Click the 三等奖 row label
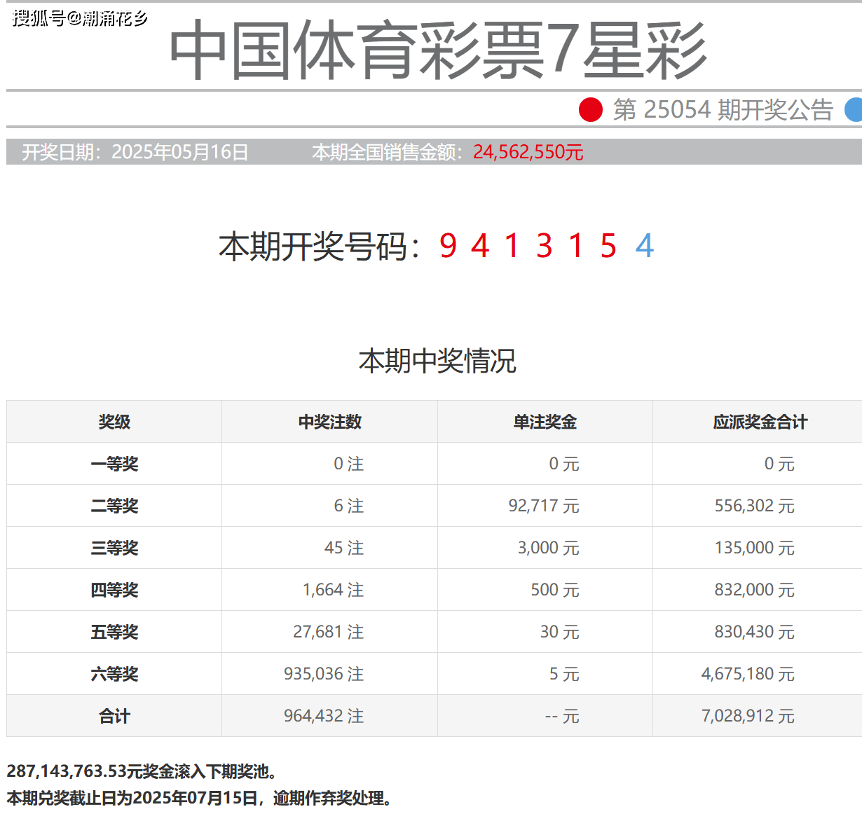The width and height of the screenshot is (862, 814). pos(114,548)
